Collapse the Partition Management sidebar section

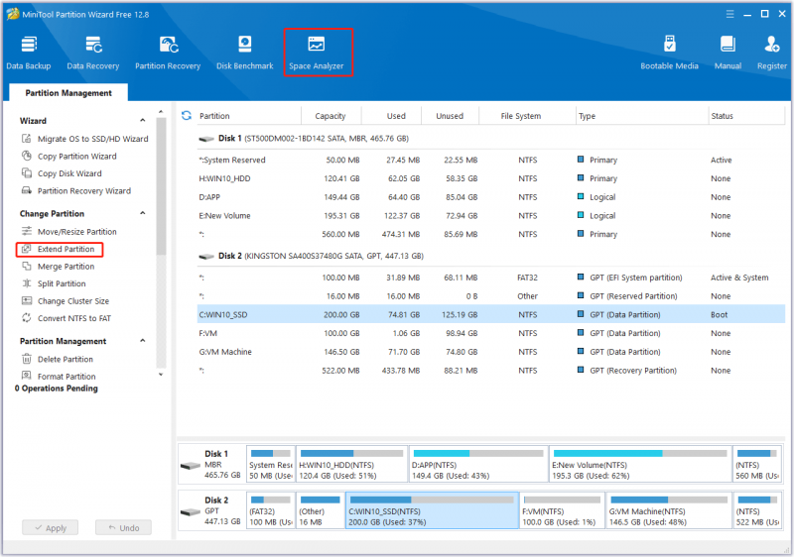pos(143,341)
